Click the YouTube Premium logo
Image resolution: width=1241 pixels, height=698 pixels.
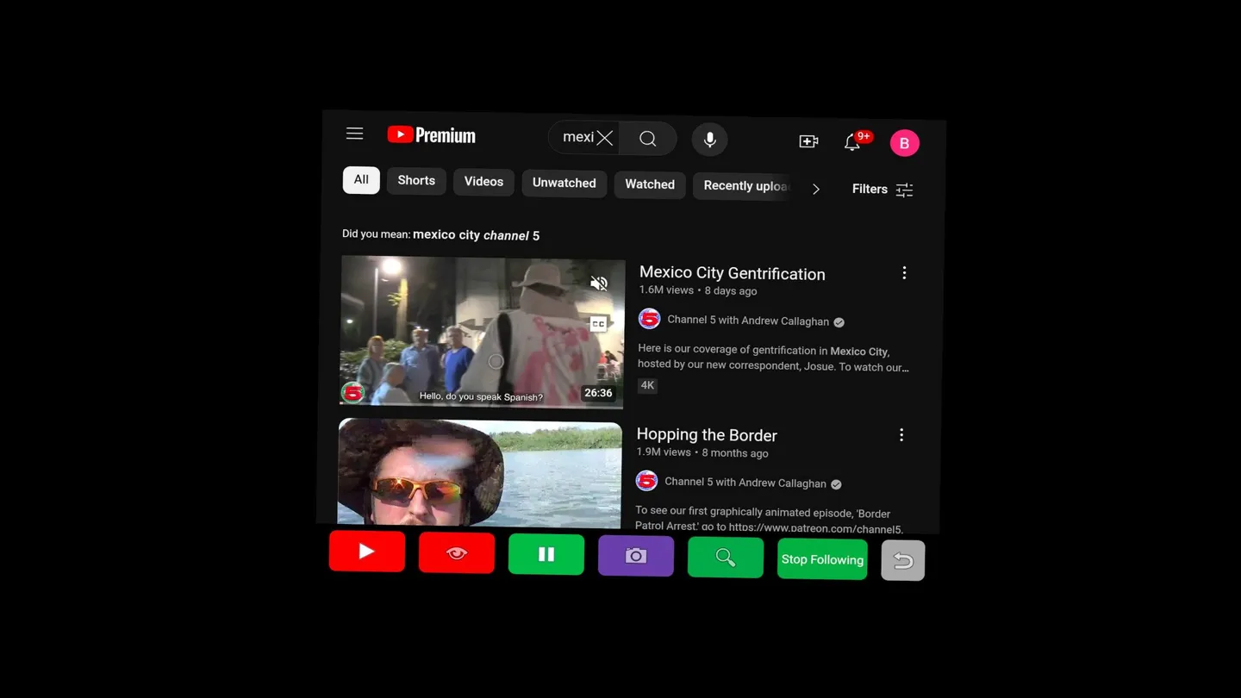pyautogui.click(x=431, y=135)
